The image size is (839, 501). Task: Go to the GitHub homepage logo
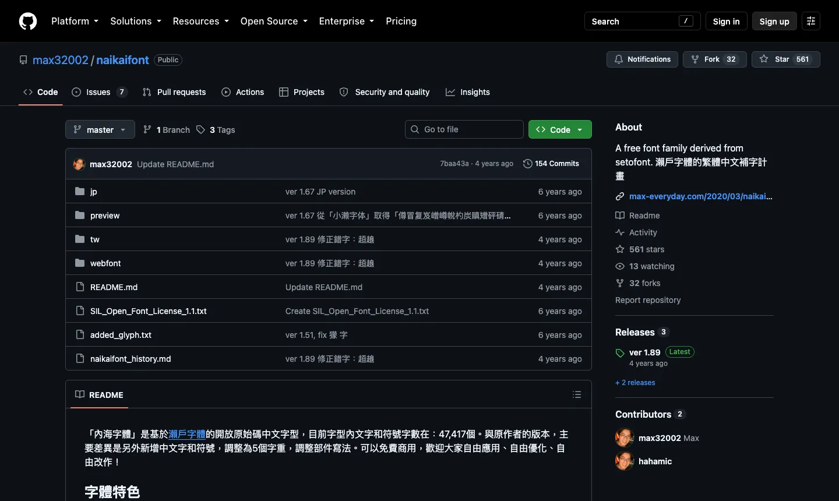coord(28,21)
